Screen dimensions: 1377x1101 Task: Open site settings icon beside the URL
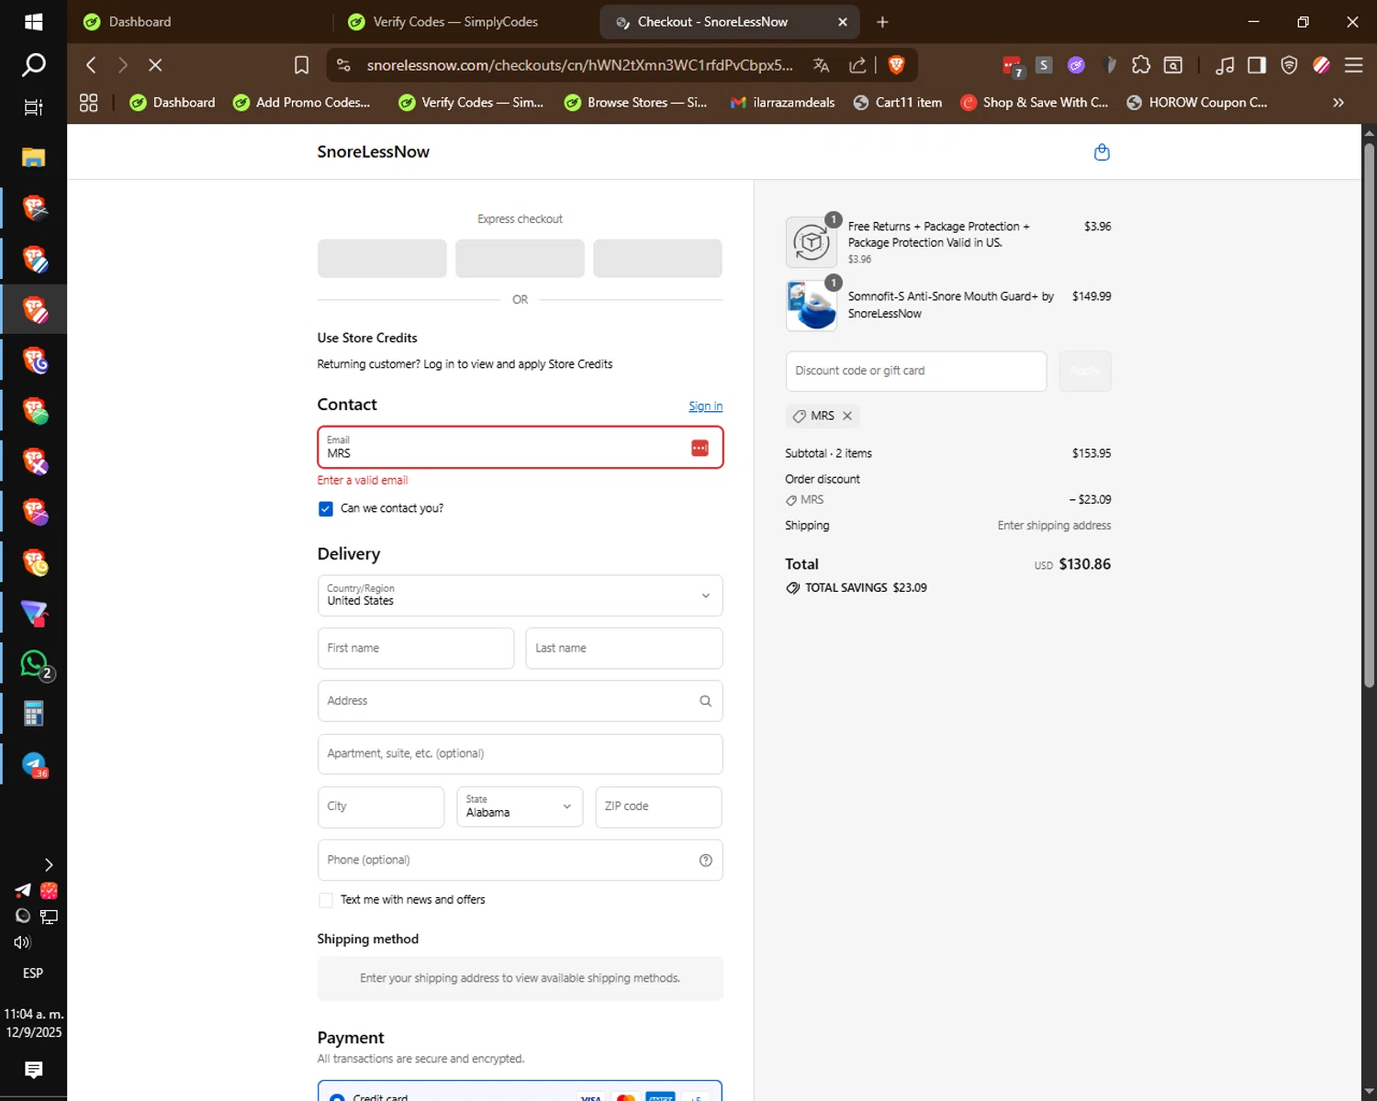point(343,65)
